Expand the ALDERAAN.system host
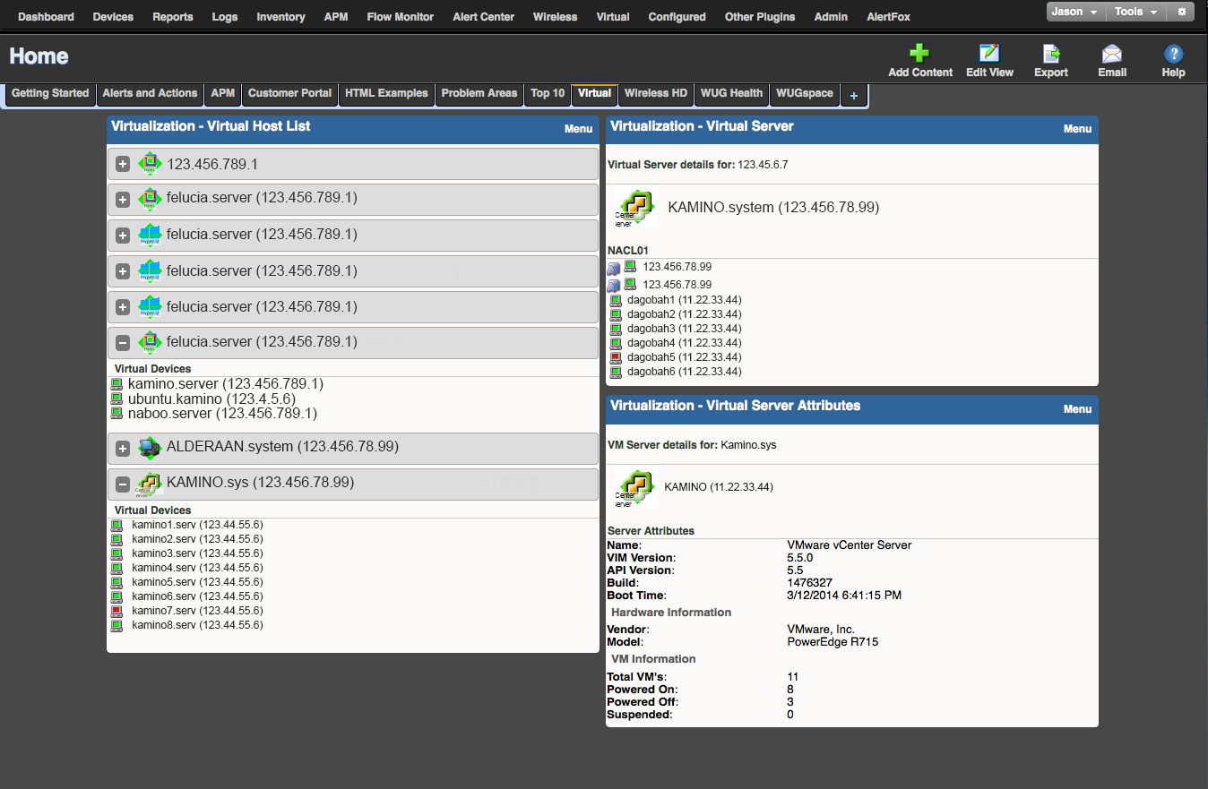 [x=123, y=448]
